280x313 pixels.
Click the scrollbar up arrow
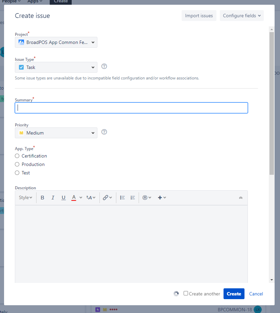point(272,29)
